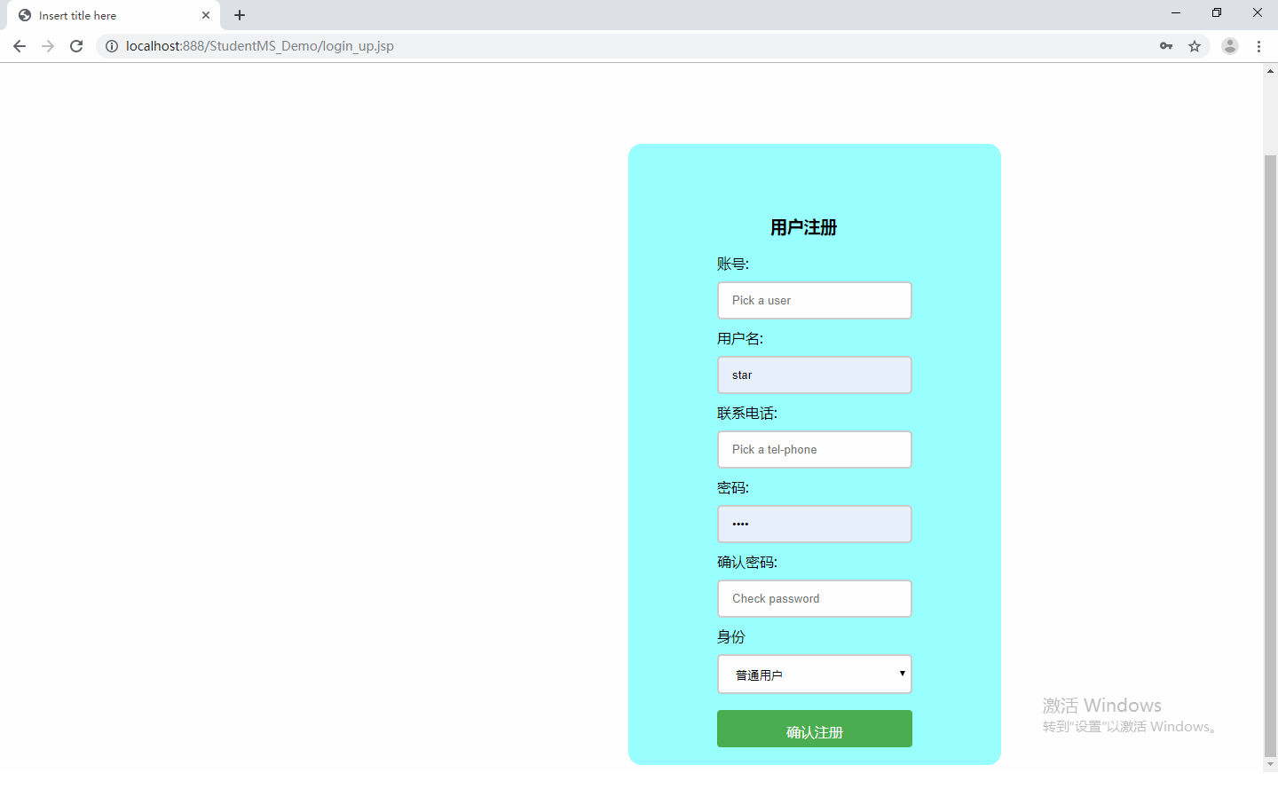Open saved passwords key icon
The image size is (1278, 789).
pos(1166,46)
